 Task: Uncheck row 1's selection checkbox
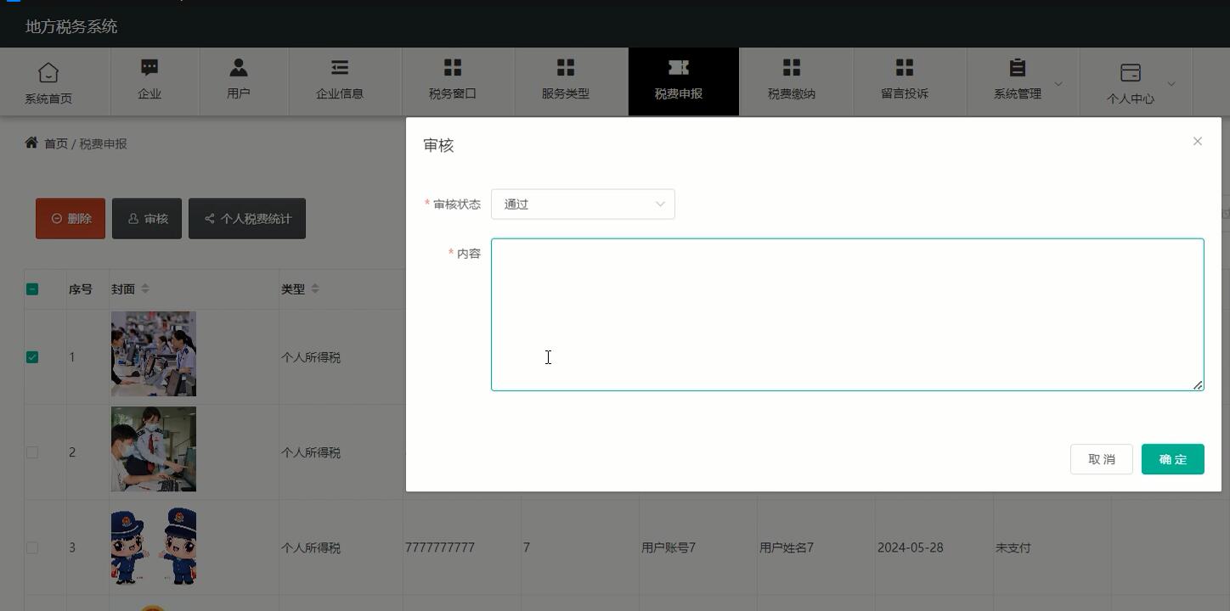click(x=32, y=357)
